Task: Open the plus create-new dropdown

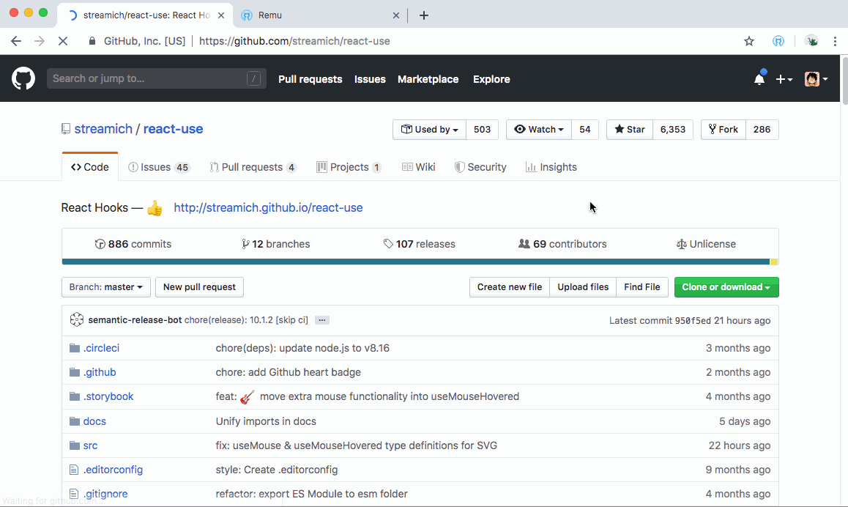Action: (x=784, y=79)
